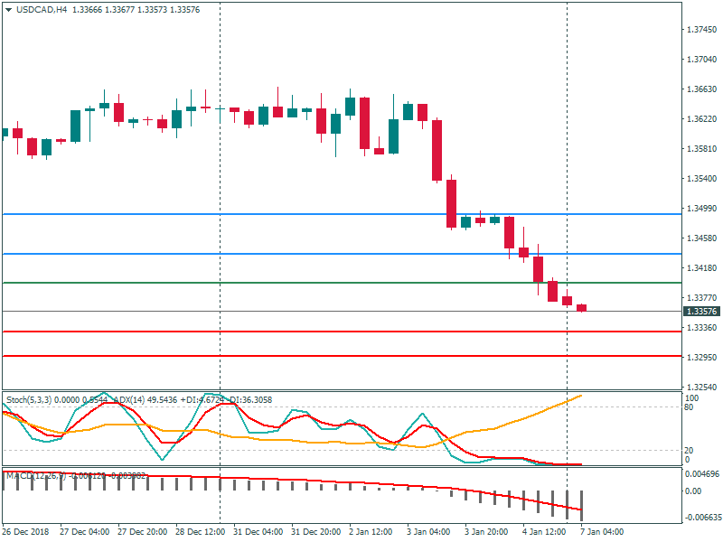Click the 7 Jan 04:00 time label
Screen dimensions: 723x542
pyautogui.click(x=602, y=532)
